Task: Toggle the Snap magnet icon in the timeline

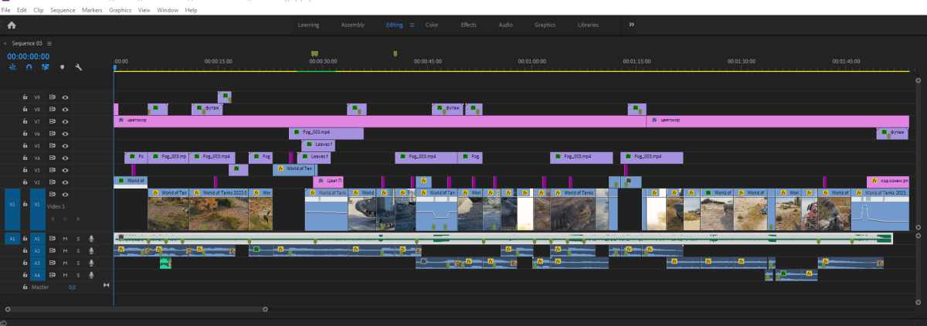Action: 29,67
